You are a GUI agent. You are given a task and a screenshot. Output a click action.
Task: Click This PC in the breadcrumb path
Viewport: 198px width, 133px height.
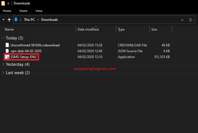point(29,20)
